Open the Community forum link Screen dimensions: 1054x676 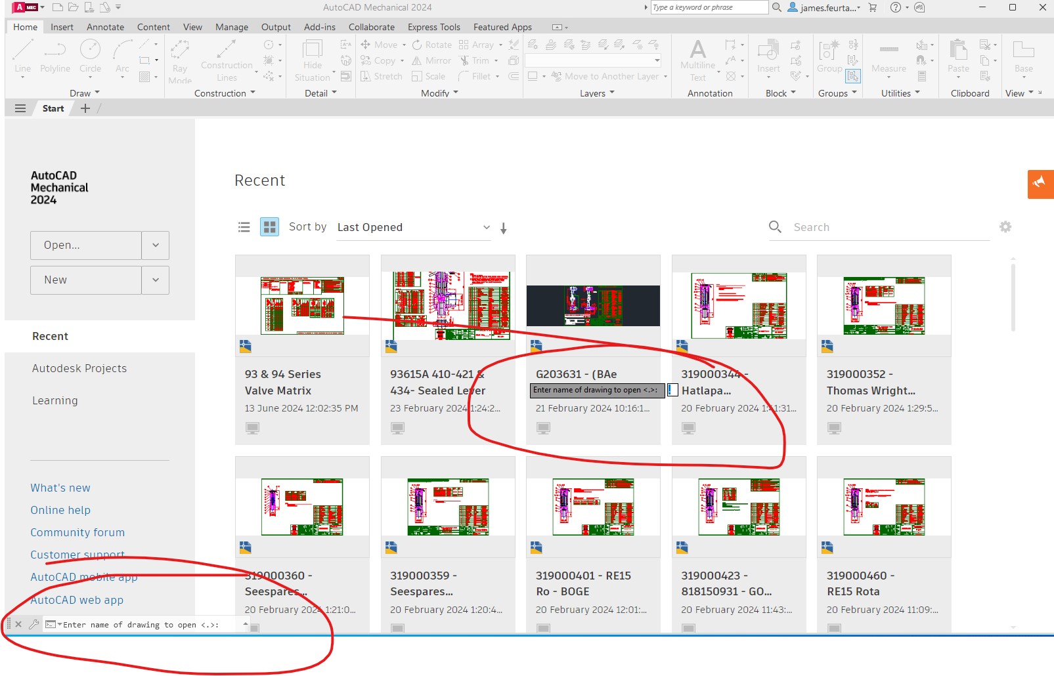77,532
